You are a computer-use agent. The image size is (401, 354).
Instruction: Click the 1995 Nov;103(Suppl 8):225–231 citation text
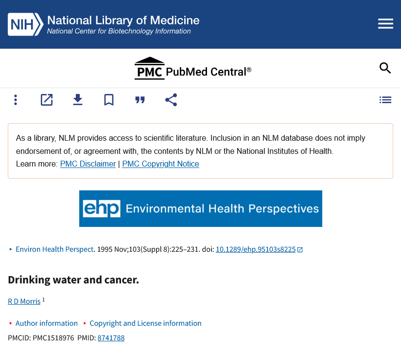point(148,249)
